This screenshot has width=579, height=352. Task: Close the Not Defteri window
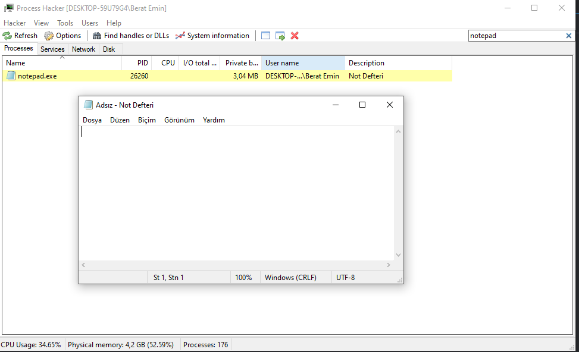pyautogui.click(x=390, y=105)
